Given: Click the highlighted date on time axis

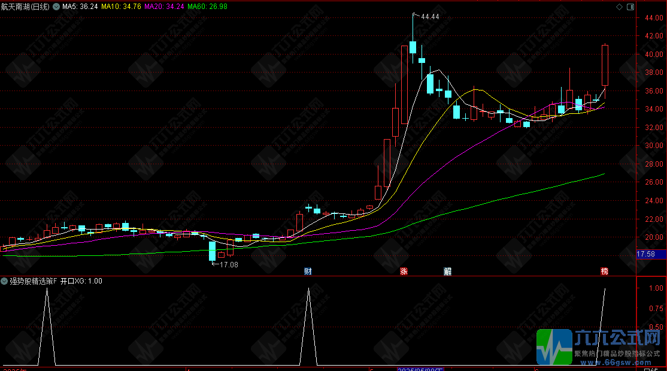Looking at the screenshot, I should (421, 367).
